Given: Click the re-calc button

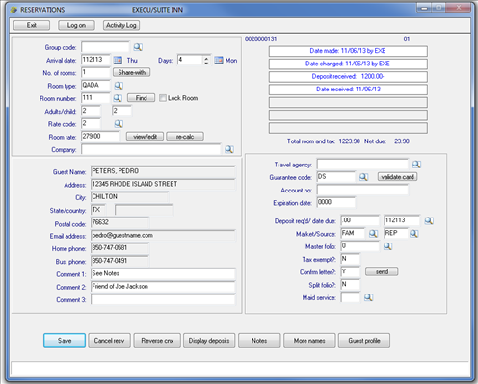Looking at the screenshot, I should pyautogui.click(x=185, y=137).
